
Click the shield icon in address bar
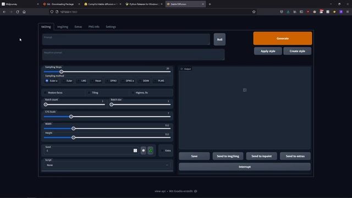tap(52, 12)
